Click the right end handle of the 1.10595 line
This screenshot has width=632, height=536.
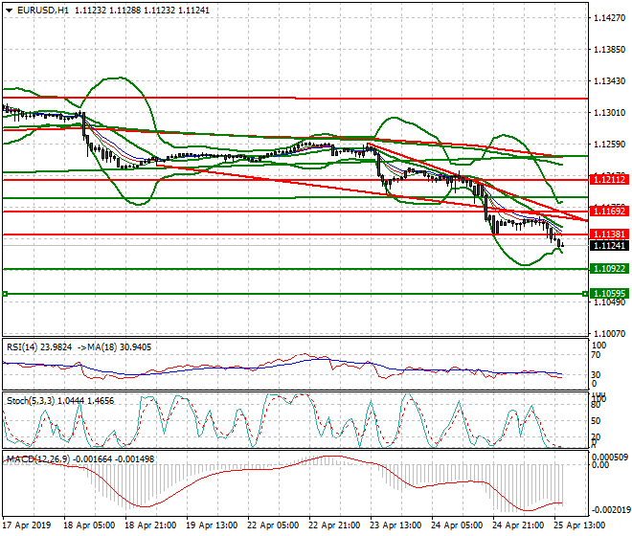[x=585, y=294]
